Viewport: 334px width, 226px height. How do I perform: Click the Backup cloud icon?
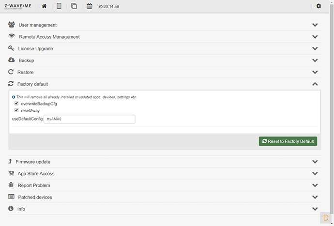[x=12, y=60]
